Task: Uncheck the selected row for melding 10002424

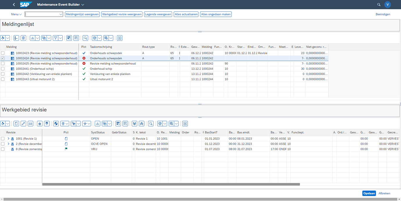Action: pyautogui.click(x=3, y=58)
